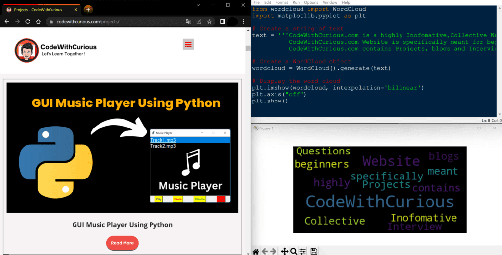Screen dimensions: 502x255
Task: Bookmark this page with the star icon
Action: 209,22
